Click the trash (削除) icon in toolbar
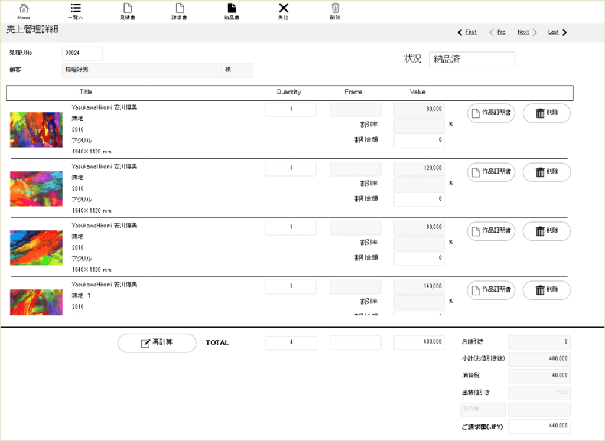This screenshot has height=441, width=605. 335,11
